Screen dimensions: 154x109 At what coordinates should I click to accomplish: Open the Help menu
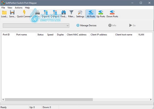pos(27,8)
